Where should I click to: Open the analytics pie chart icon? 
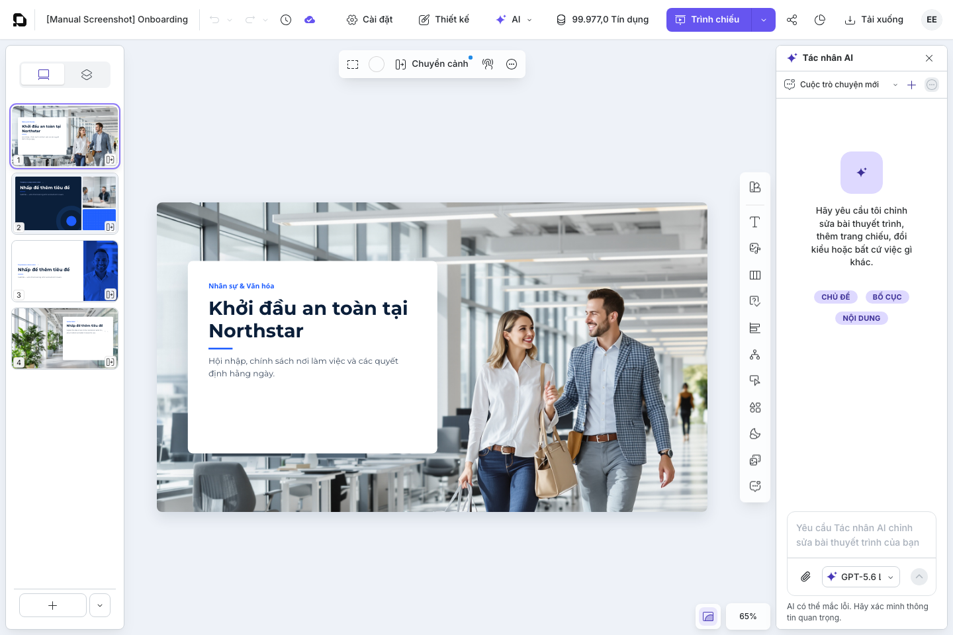(820, 20)
